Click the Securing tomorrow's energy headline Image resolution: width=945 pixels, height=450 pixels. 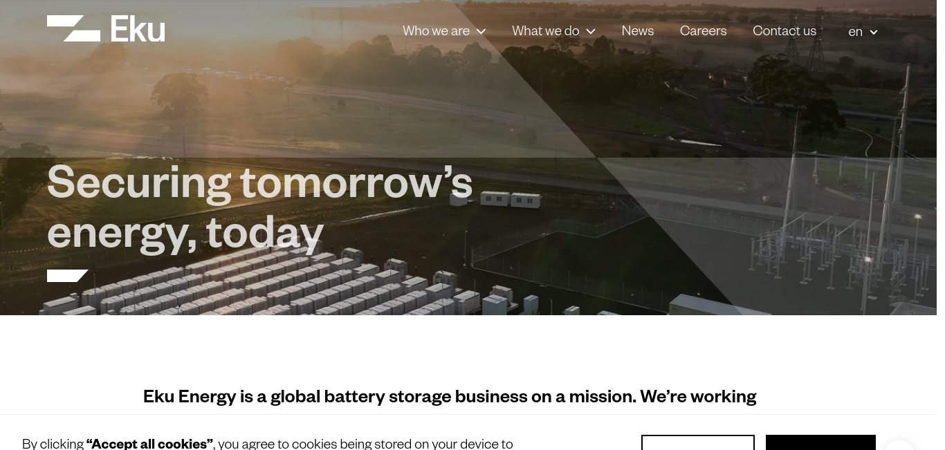click(260, 206)
